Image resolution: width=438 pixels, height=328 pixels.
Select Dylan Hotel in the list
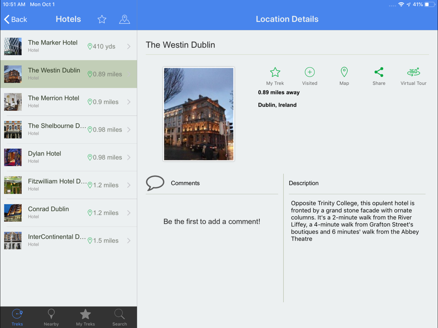tap(69, 157)
